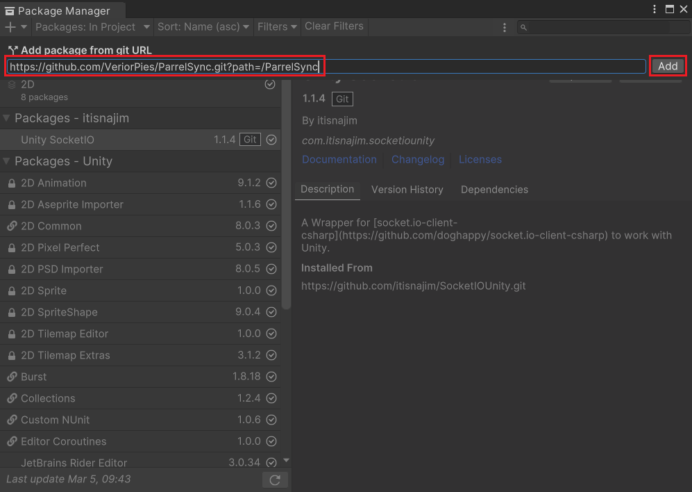
Task: Select the Unity SocketIO package
Action: pyautogui.click(x=140, y=140)
